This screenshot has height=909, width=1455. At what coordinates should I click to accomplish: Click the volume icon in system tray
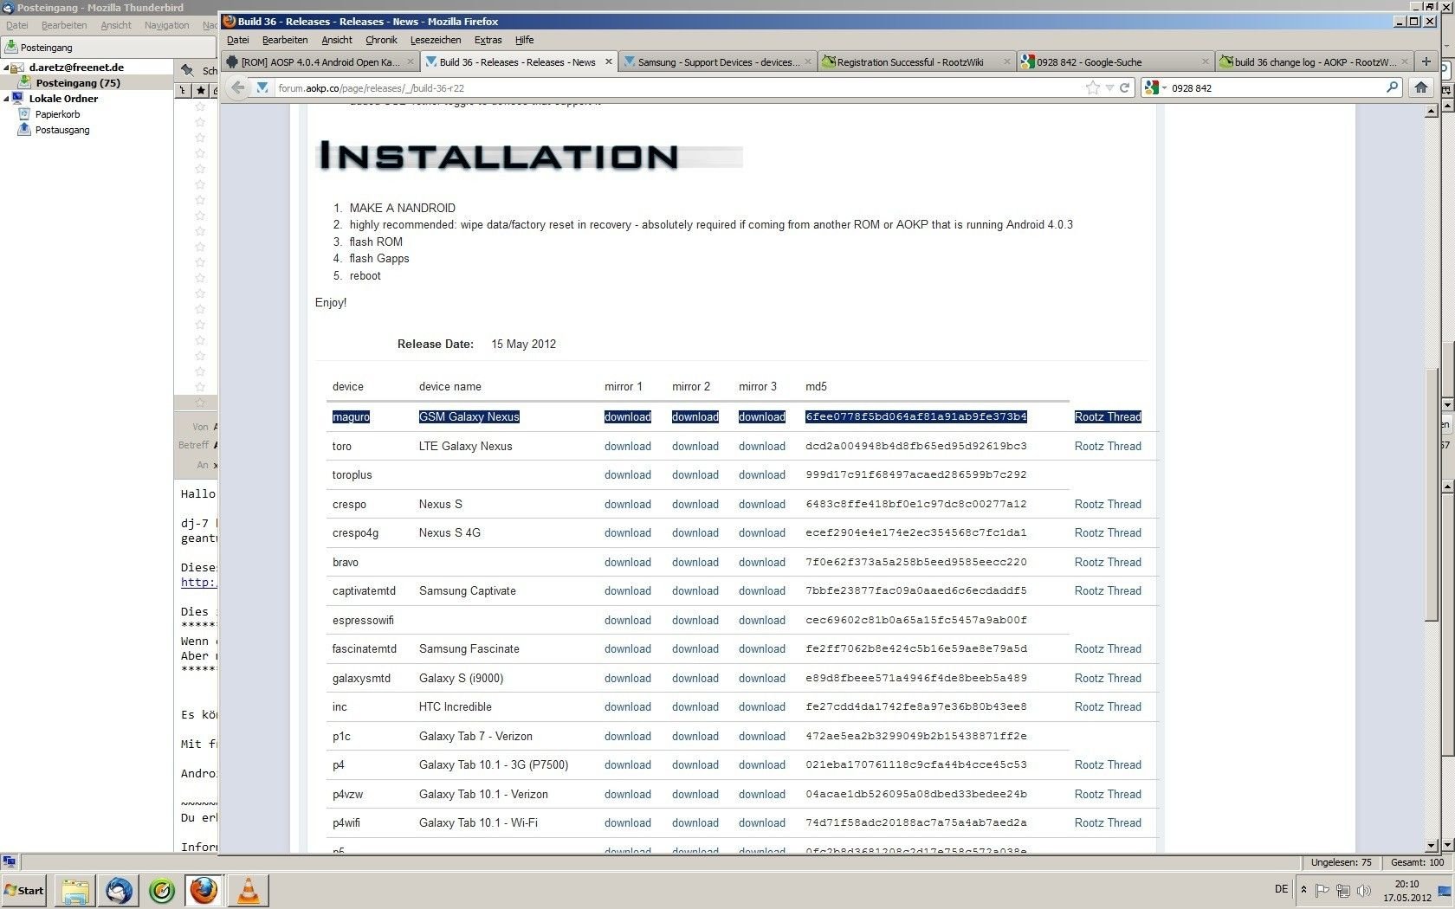(x=1364, y=890)
